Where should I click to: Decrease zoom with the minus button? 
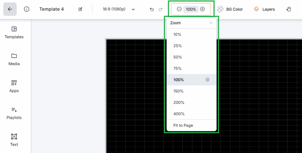179,9
